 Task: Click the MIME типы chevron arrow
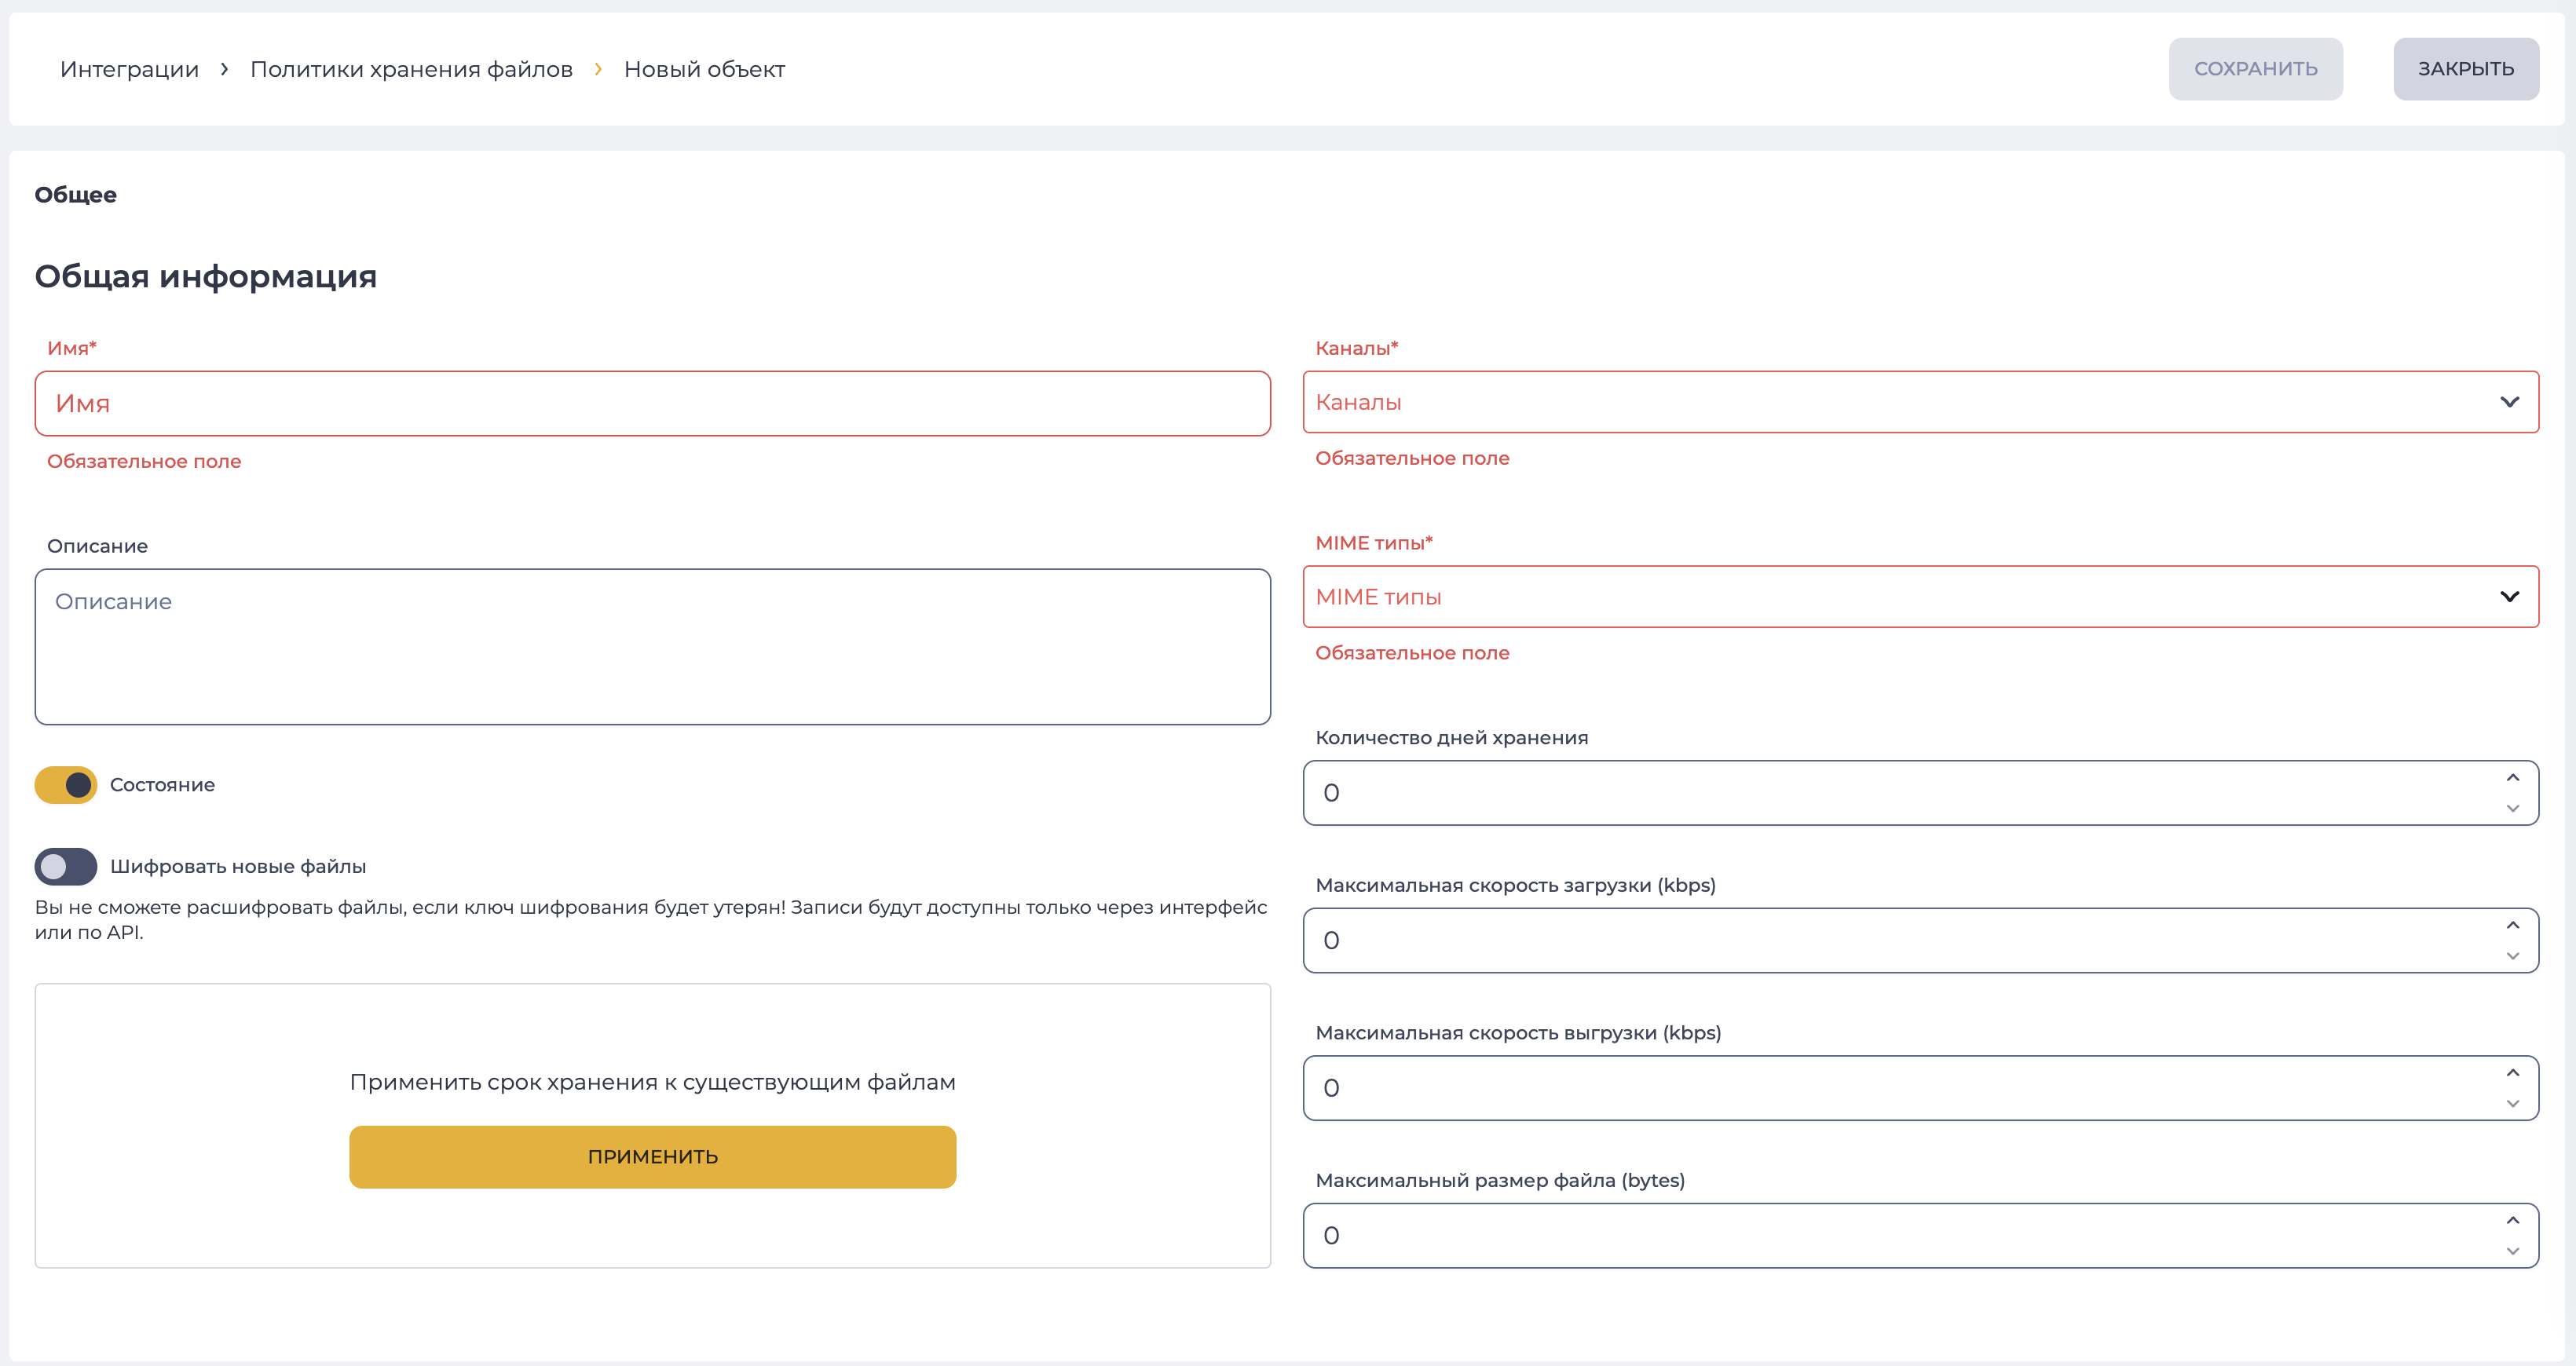2509,597
